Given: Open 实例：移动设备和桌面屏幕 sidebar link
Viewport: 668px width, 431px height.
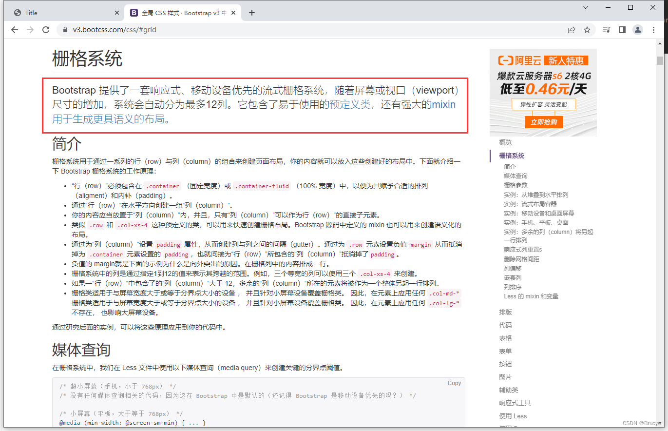Looking at the screenshot, I should point(539,213).
